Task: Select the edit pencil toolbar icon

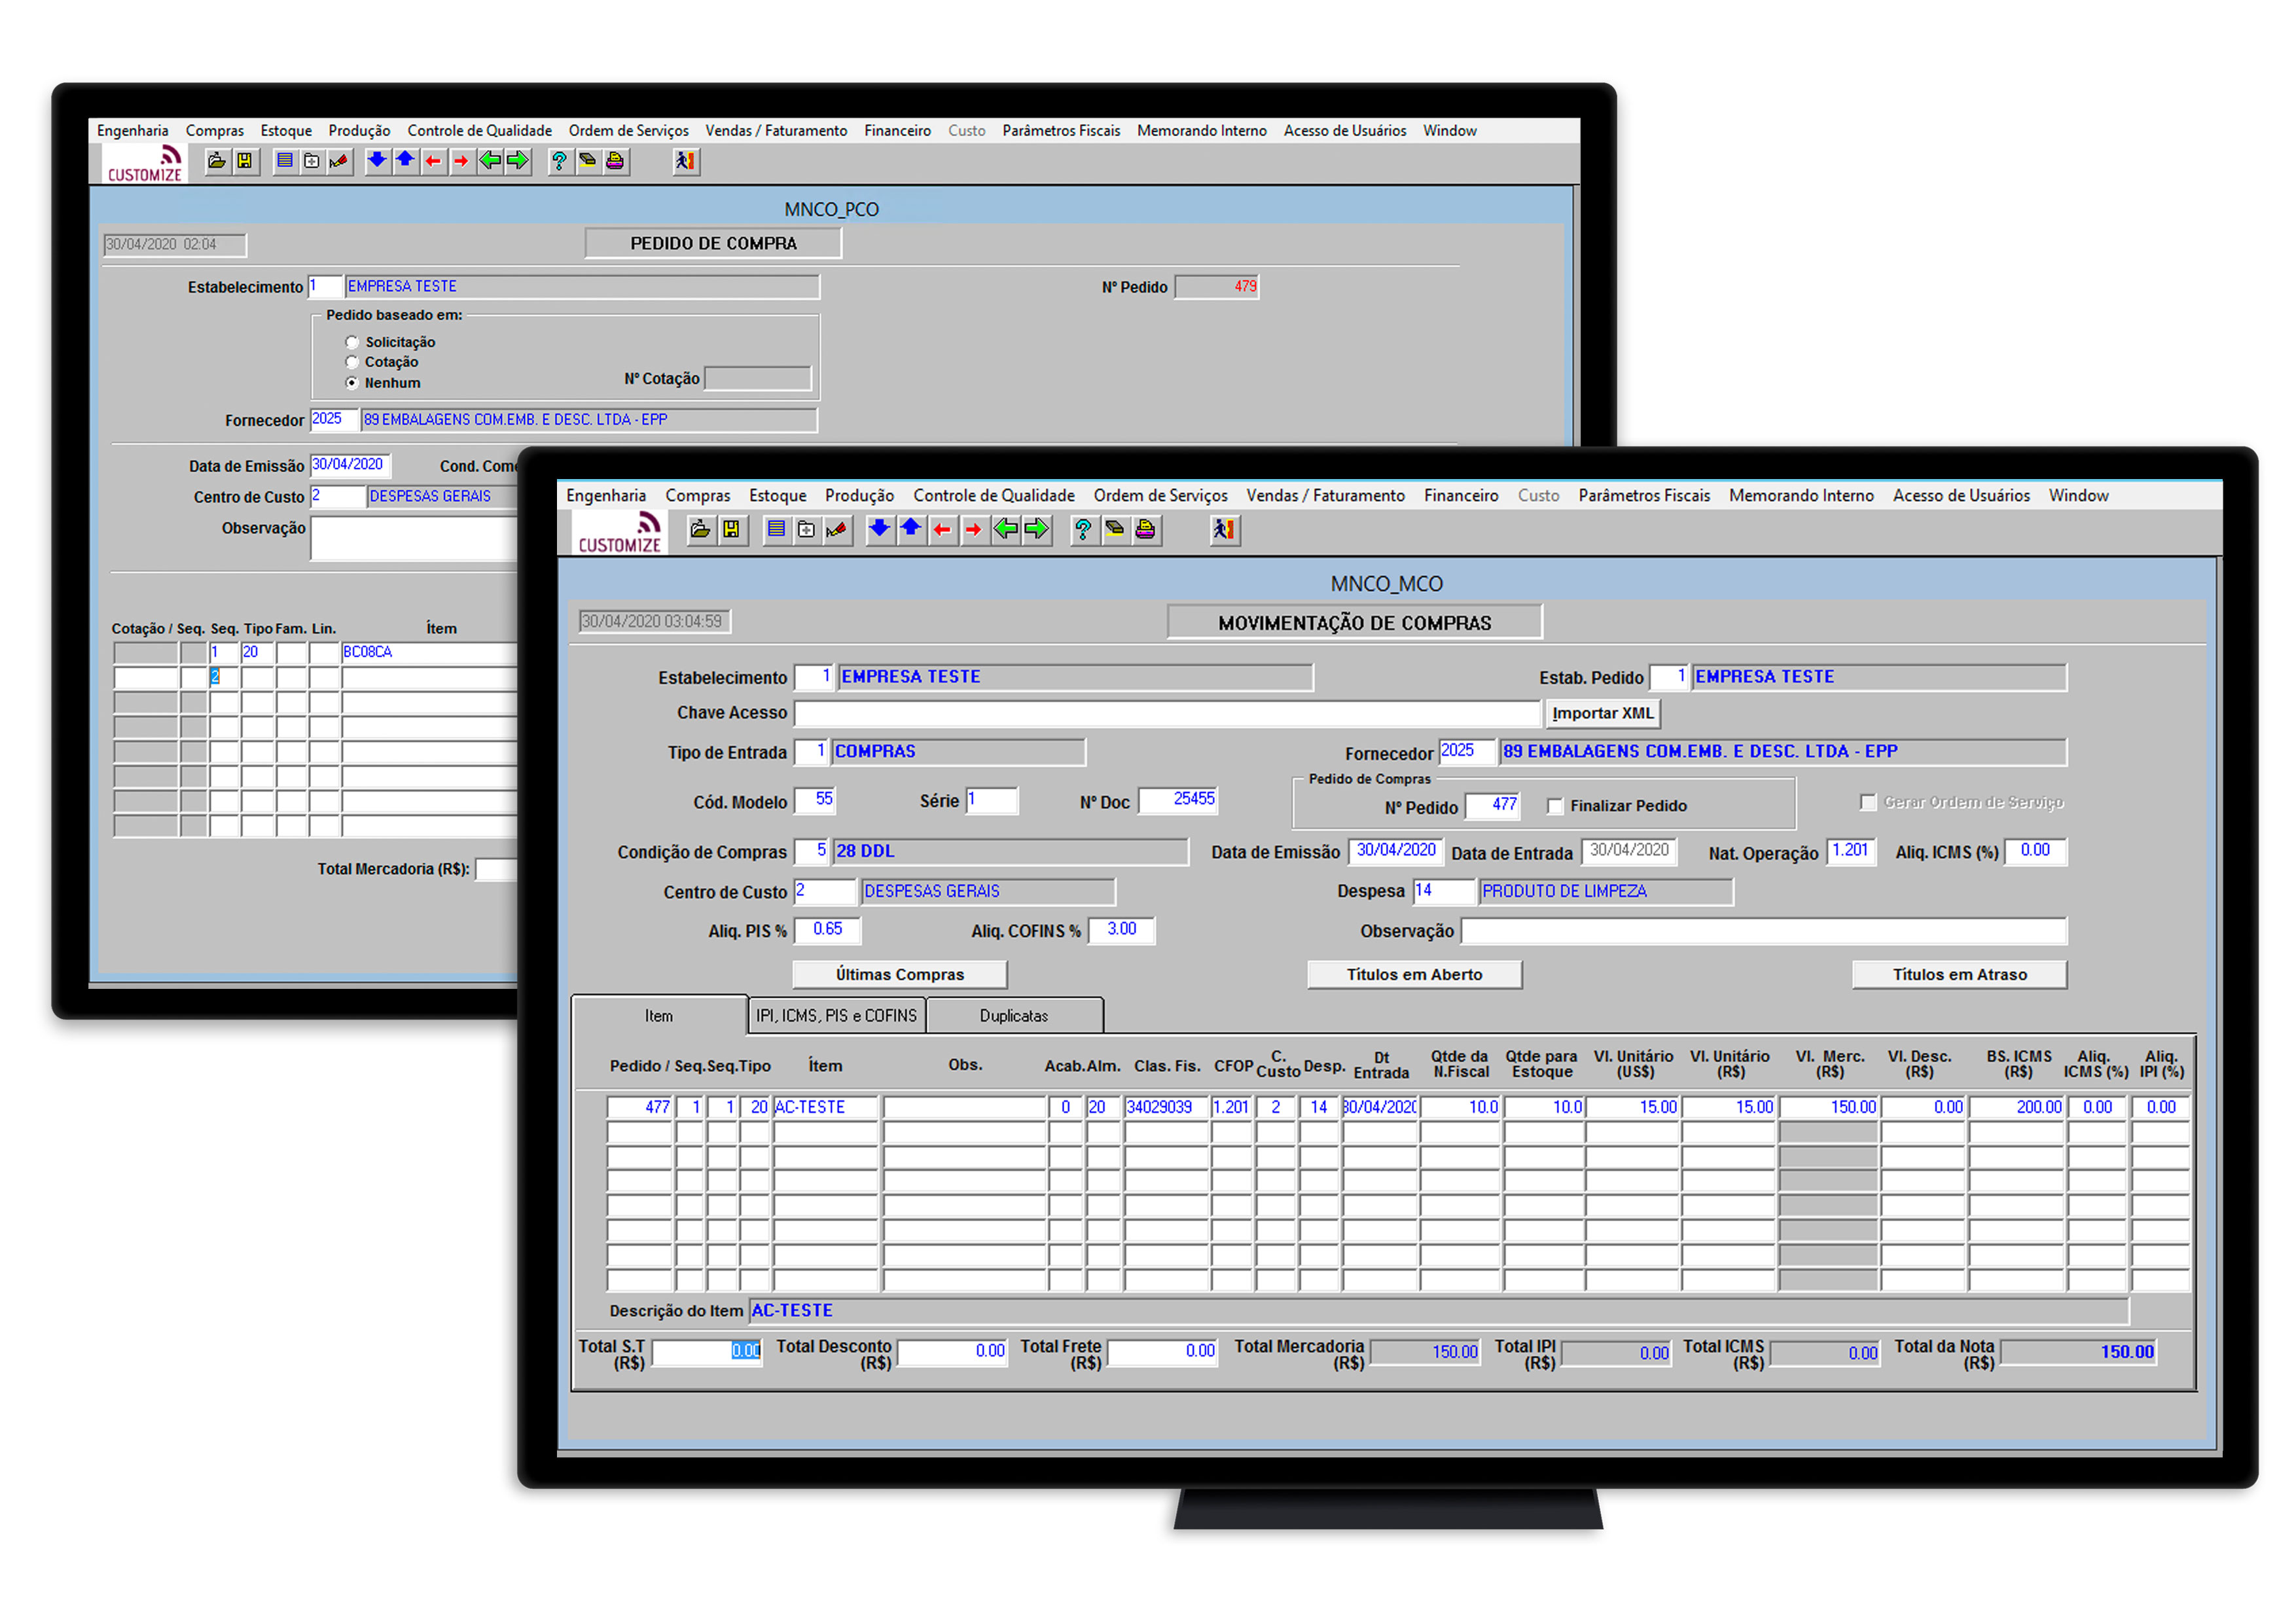Action: [838, 530]
